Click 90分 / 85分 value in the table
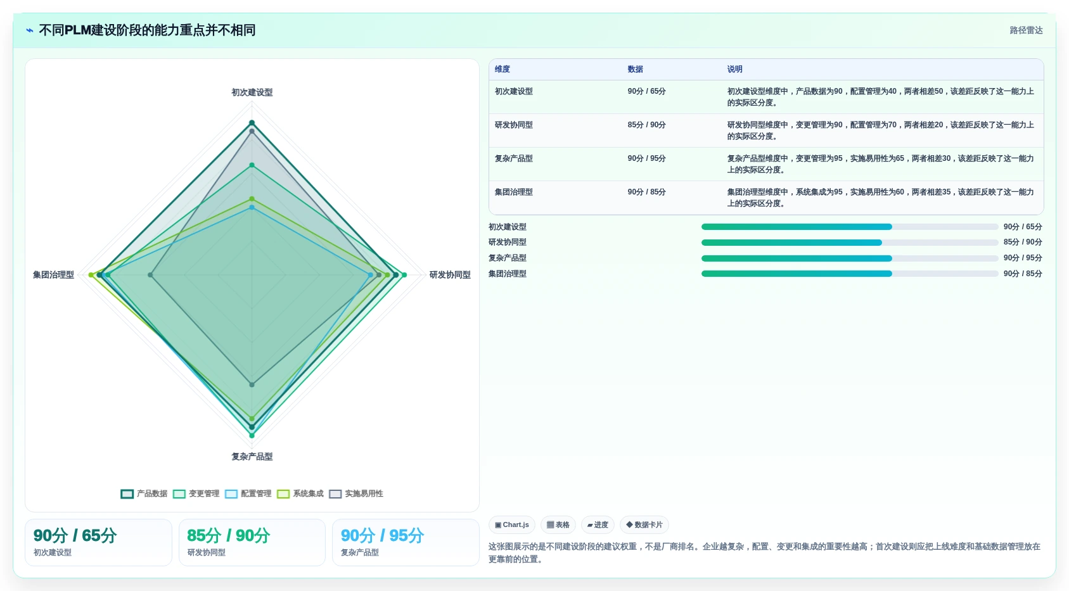This screenshot has width=1069, height=591. click(x=647, y=192)
